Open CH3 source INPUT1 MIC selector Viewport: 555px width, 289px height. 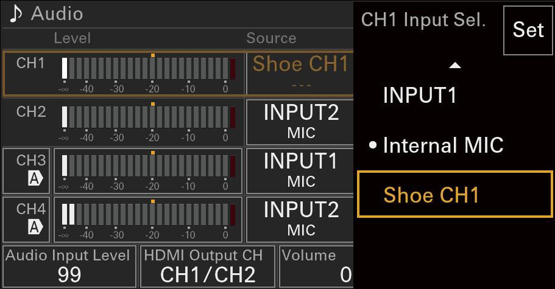tap(300, 170)
